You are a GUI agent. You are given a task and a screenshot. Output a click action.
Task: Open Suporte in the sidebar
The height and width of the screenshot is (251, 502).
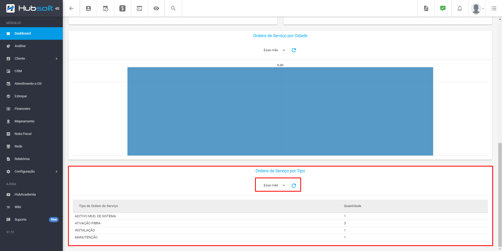coord(20,220)
